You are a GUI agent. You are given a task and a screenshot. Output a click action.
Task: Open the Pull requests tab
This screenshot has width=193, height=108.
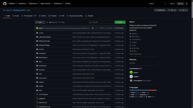(x=29, y=16)
